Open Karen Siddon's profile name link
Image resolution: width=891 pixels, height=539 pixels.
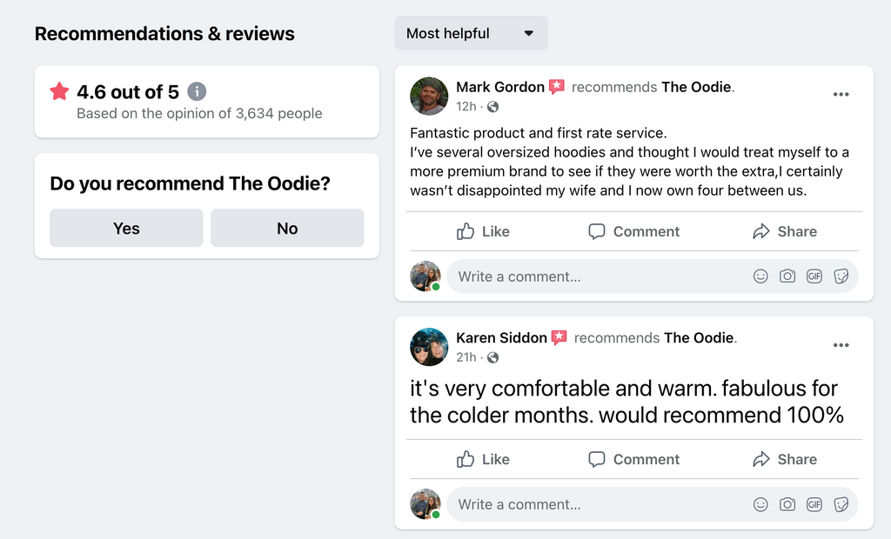click(x=501, y=338)
